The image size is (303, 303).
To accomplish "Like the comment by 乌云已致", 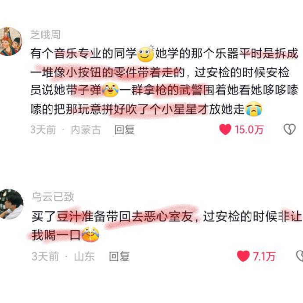I will (243, 256).
